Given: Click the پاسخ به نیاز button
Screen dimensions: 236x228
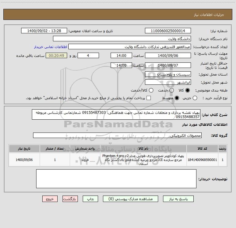Looking at the screenshot, I should pos(178,199).
